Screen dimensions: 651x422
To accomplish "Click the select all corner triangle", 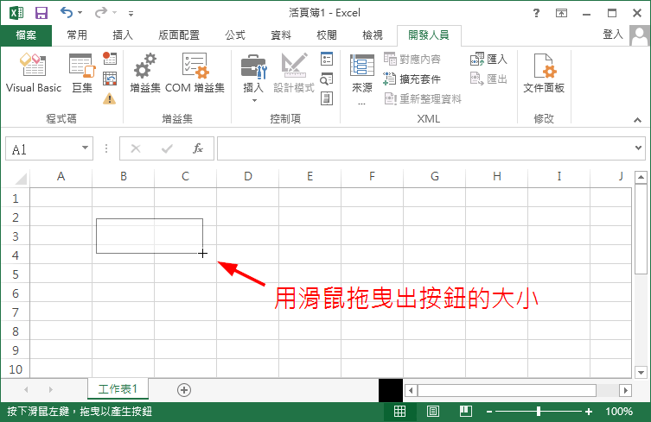I will point(21,179).
